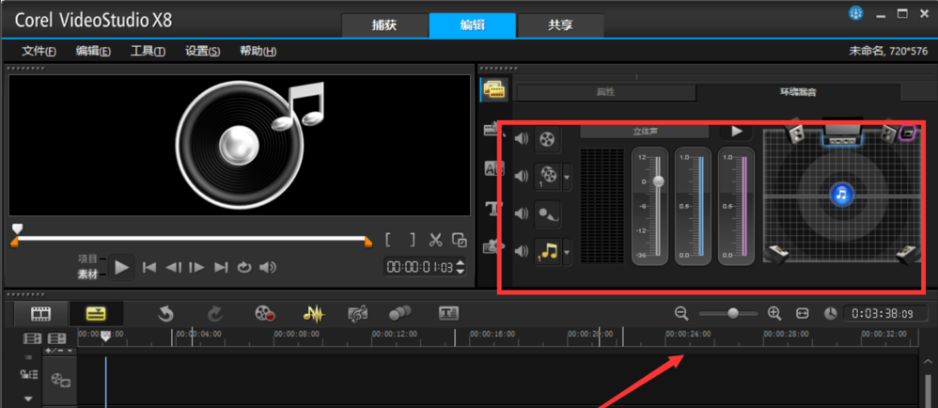The height and width of the screenshot is (408, 938).
Task: Zoom in the timeline with plus magnifier
Action: tap(774, 313)
